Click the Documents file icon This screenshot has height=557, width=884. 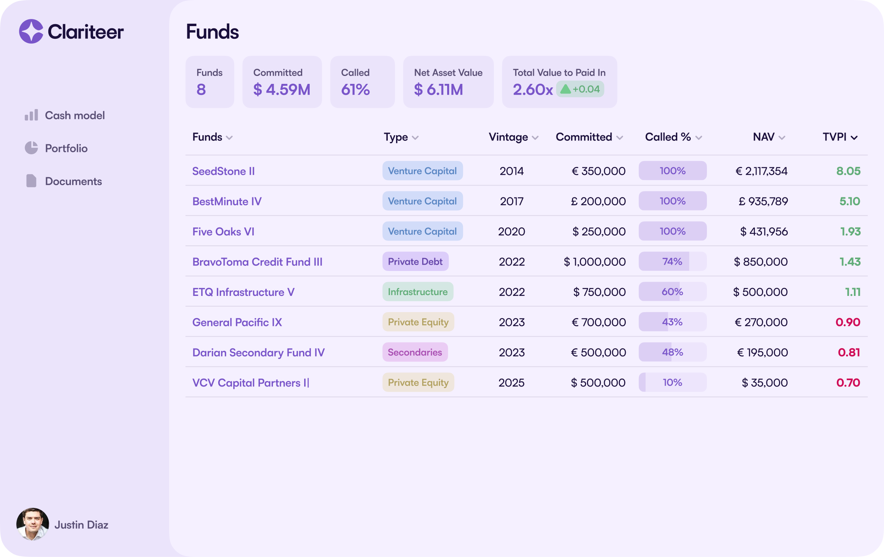31,181
